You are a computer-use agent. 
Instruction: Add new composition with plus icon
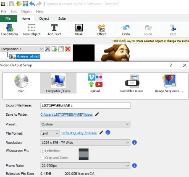point(54,49)
